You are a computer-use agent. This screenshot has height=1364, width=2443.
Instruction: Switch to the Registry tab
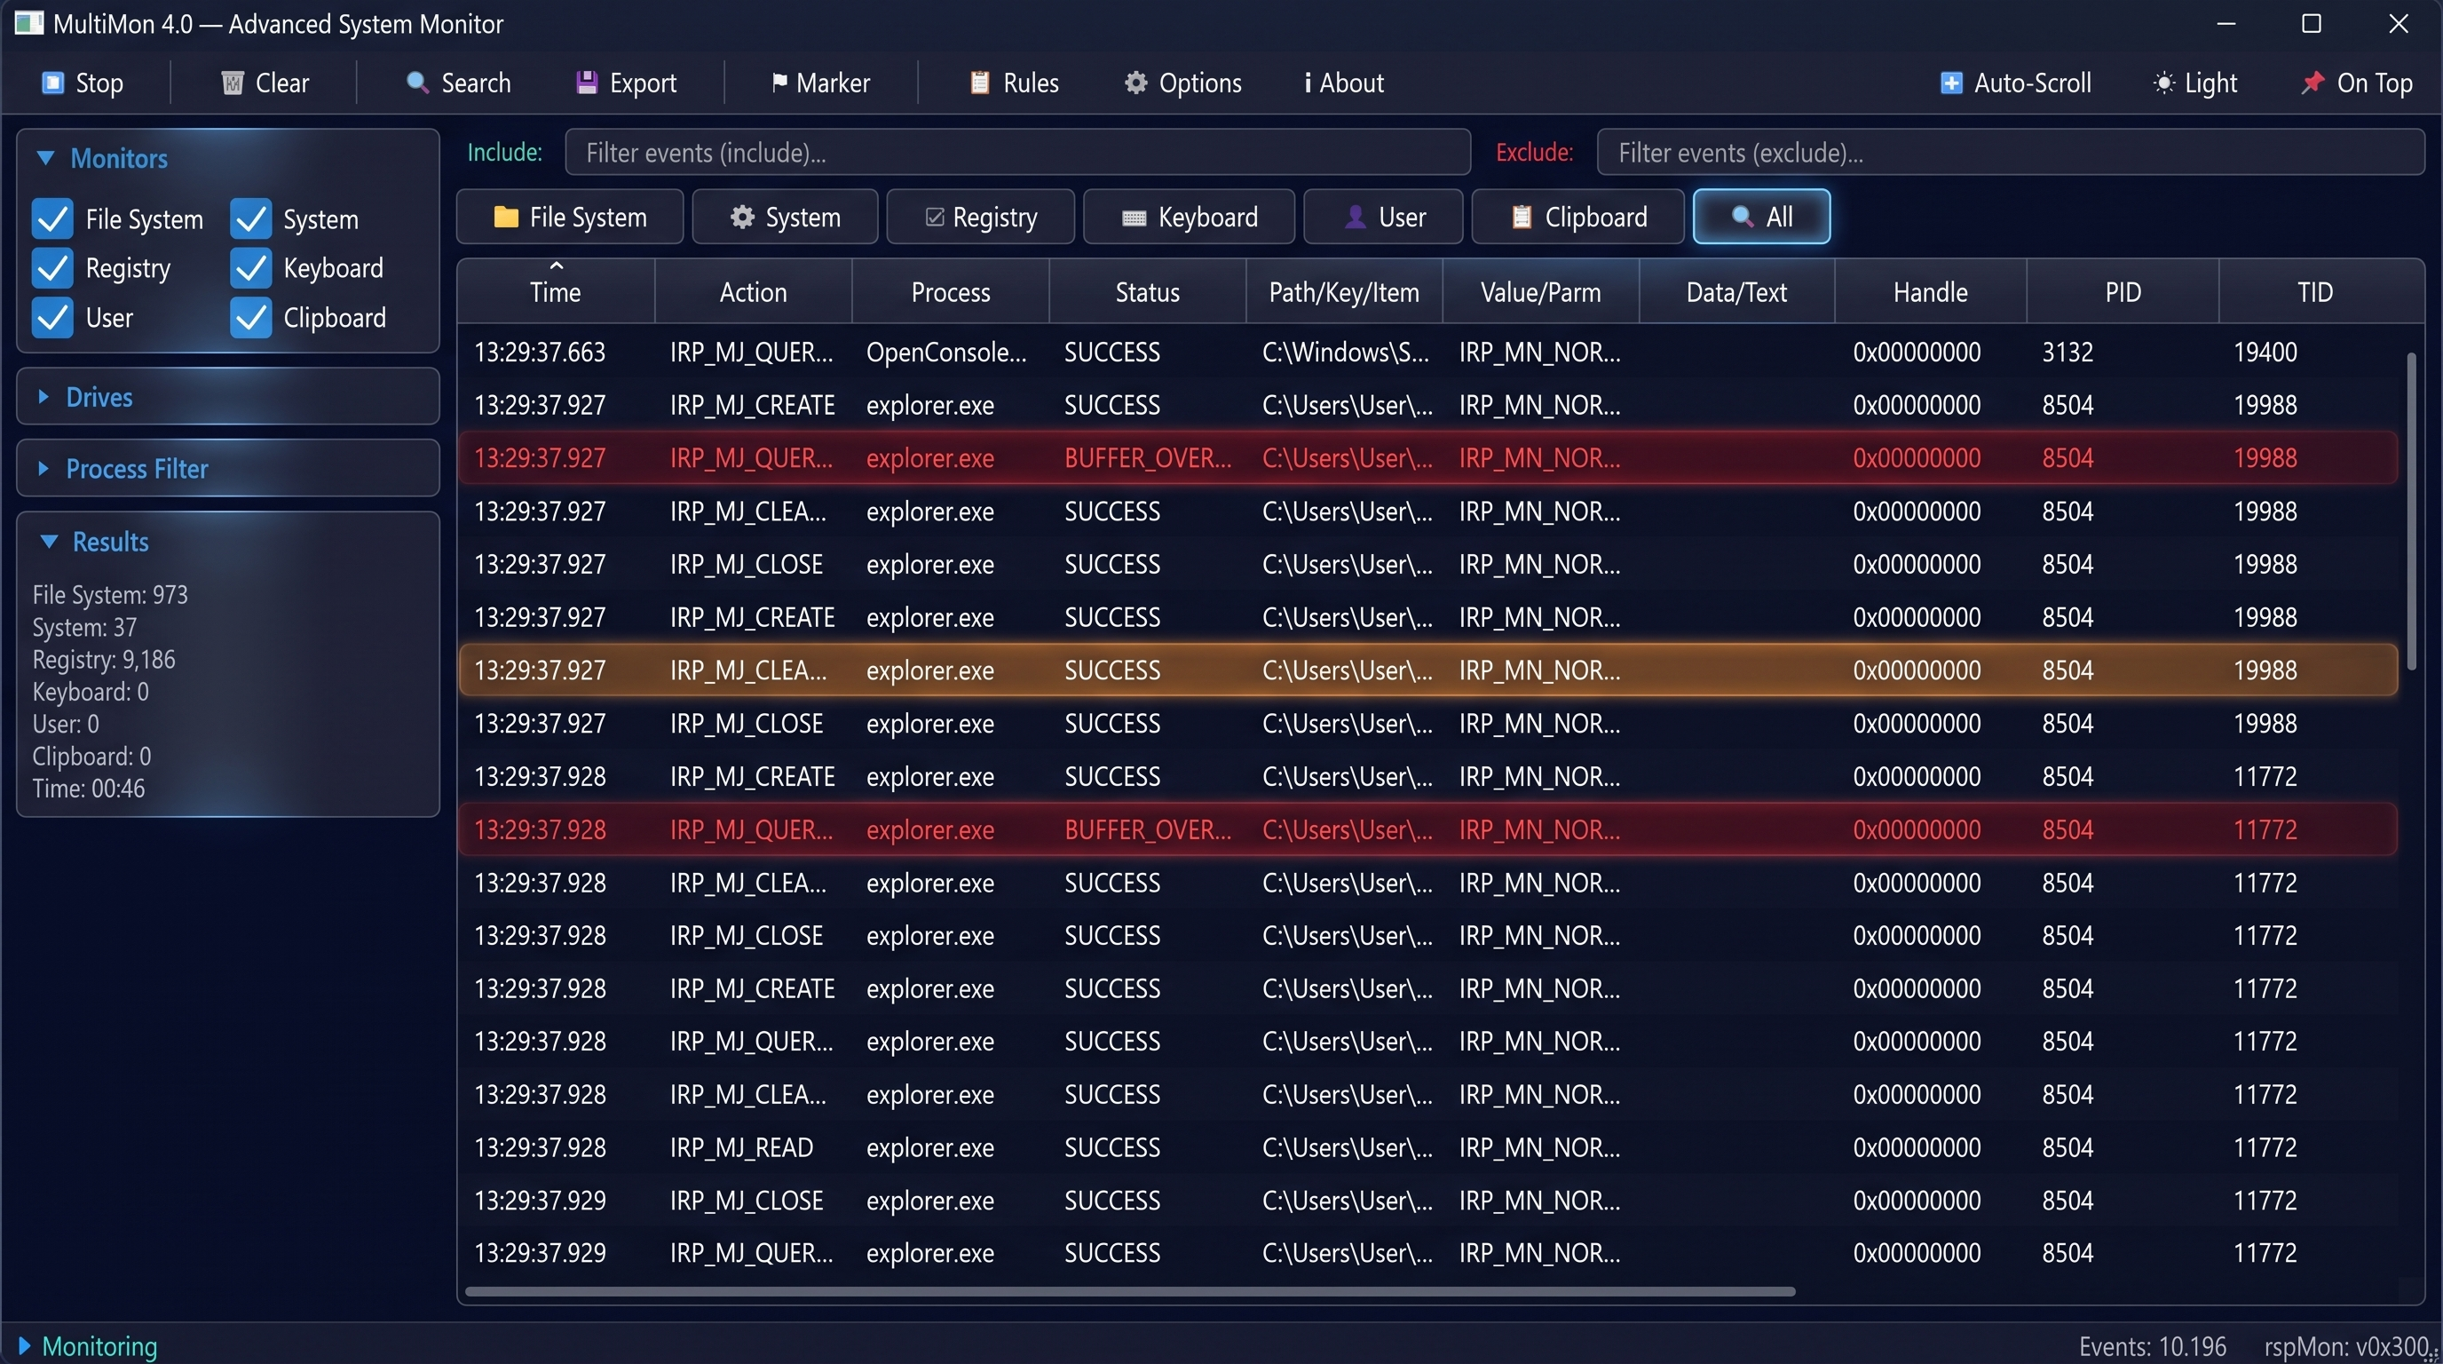click(x=981, y=218)
